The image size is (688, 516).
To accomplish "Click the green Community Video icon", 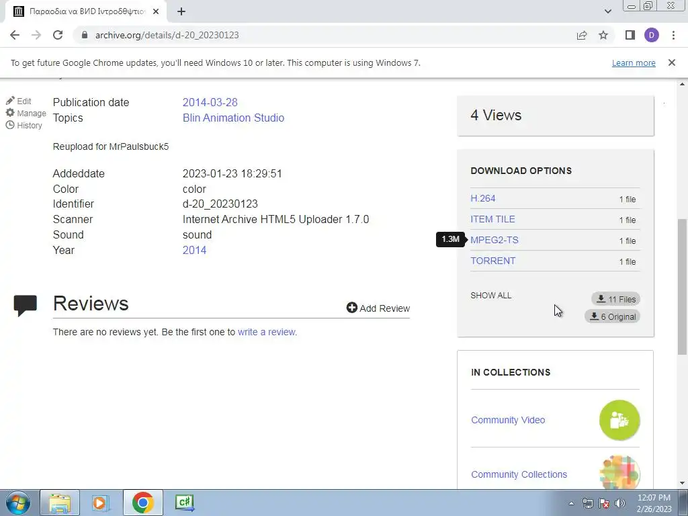I will 619,420.
